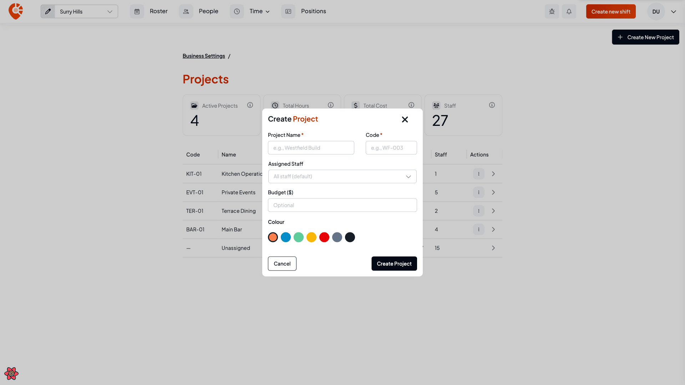Open the notifications bell icon
685x385 pixels.
point(569,11)
